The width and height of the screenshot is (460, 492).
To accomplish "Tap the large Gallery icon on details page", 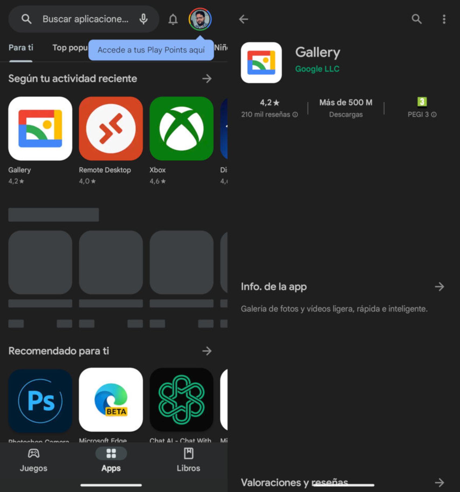I will coord(261,63).
